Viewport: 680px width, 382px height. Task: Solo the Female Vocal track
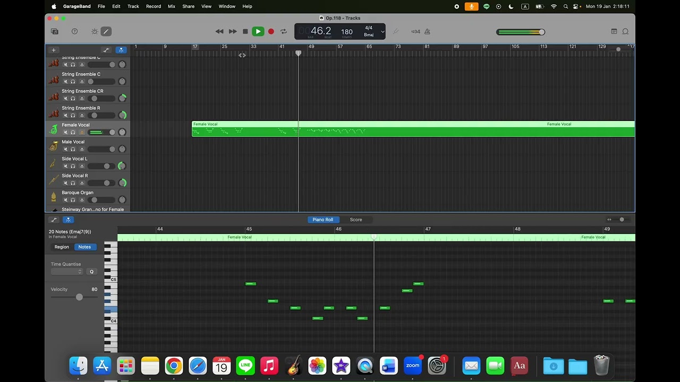click(73, 133)
